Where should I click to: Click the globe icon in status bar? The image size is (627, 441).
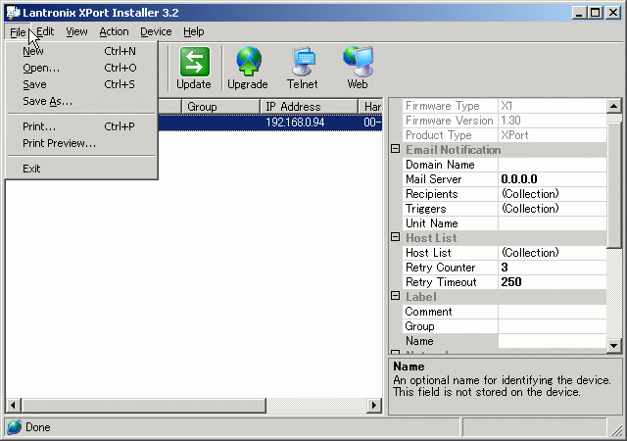point(15,427)
